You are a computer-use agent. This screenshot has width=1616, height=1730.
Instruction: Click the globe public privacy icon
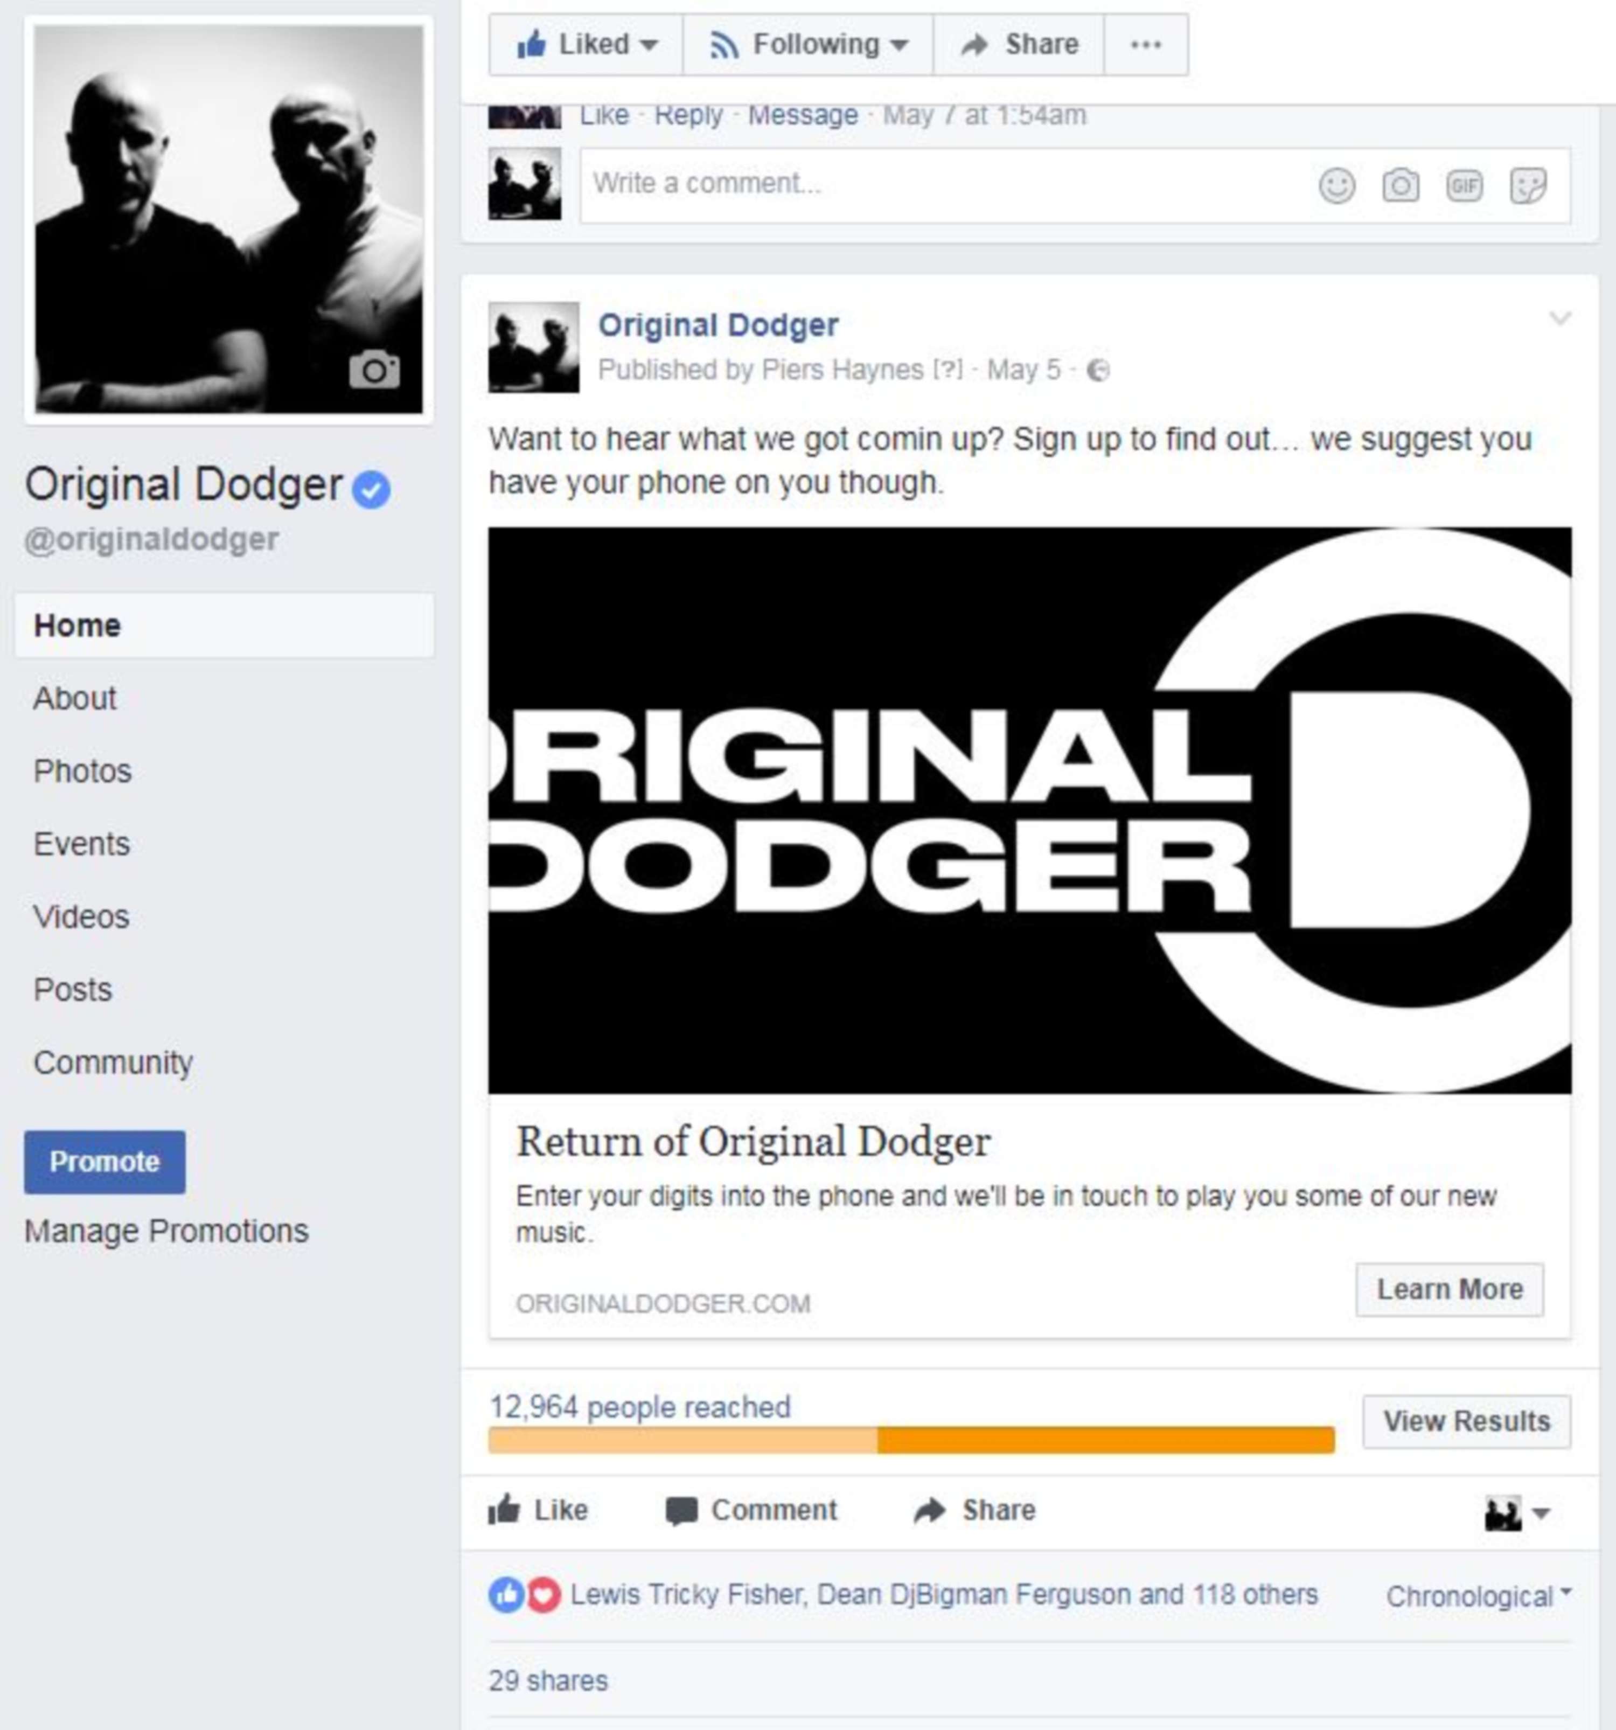pos(1098,371)
